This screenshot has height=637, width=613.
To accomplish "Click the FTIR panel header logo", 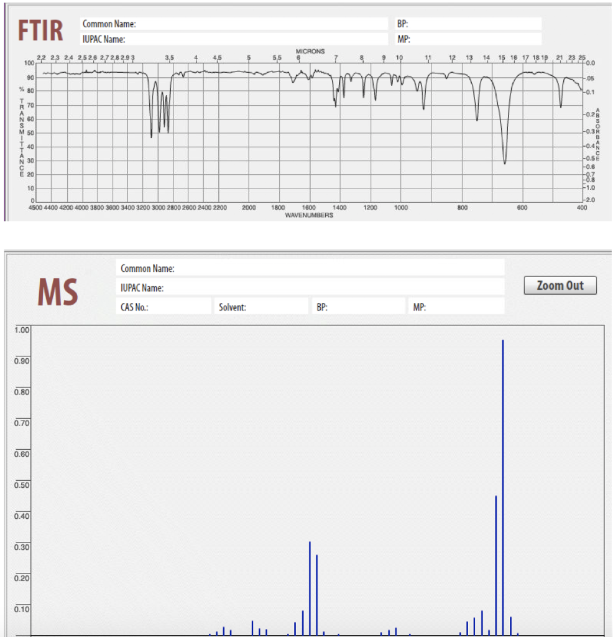I will click(40, 29).
